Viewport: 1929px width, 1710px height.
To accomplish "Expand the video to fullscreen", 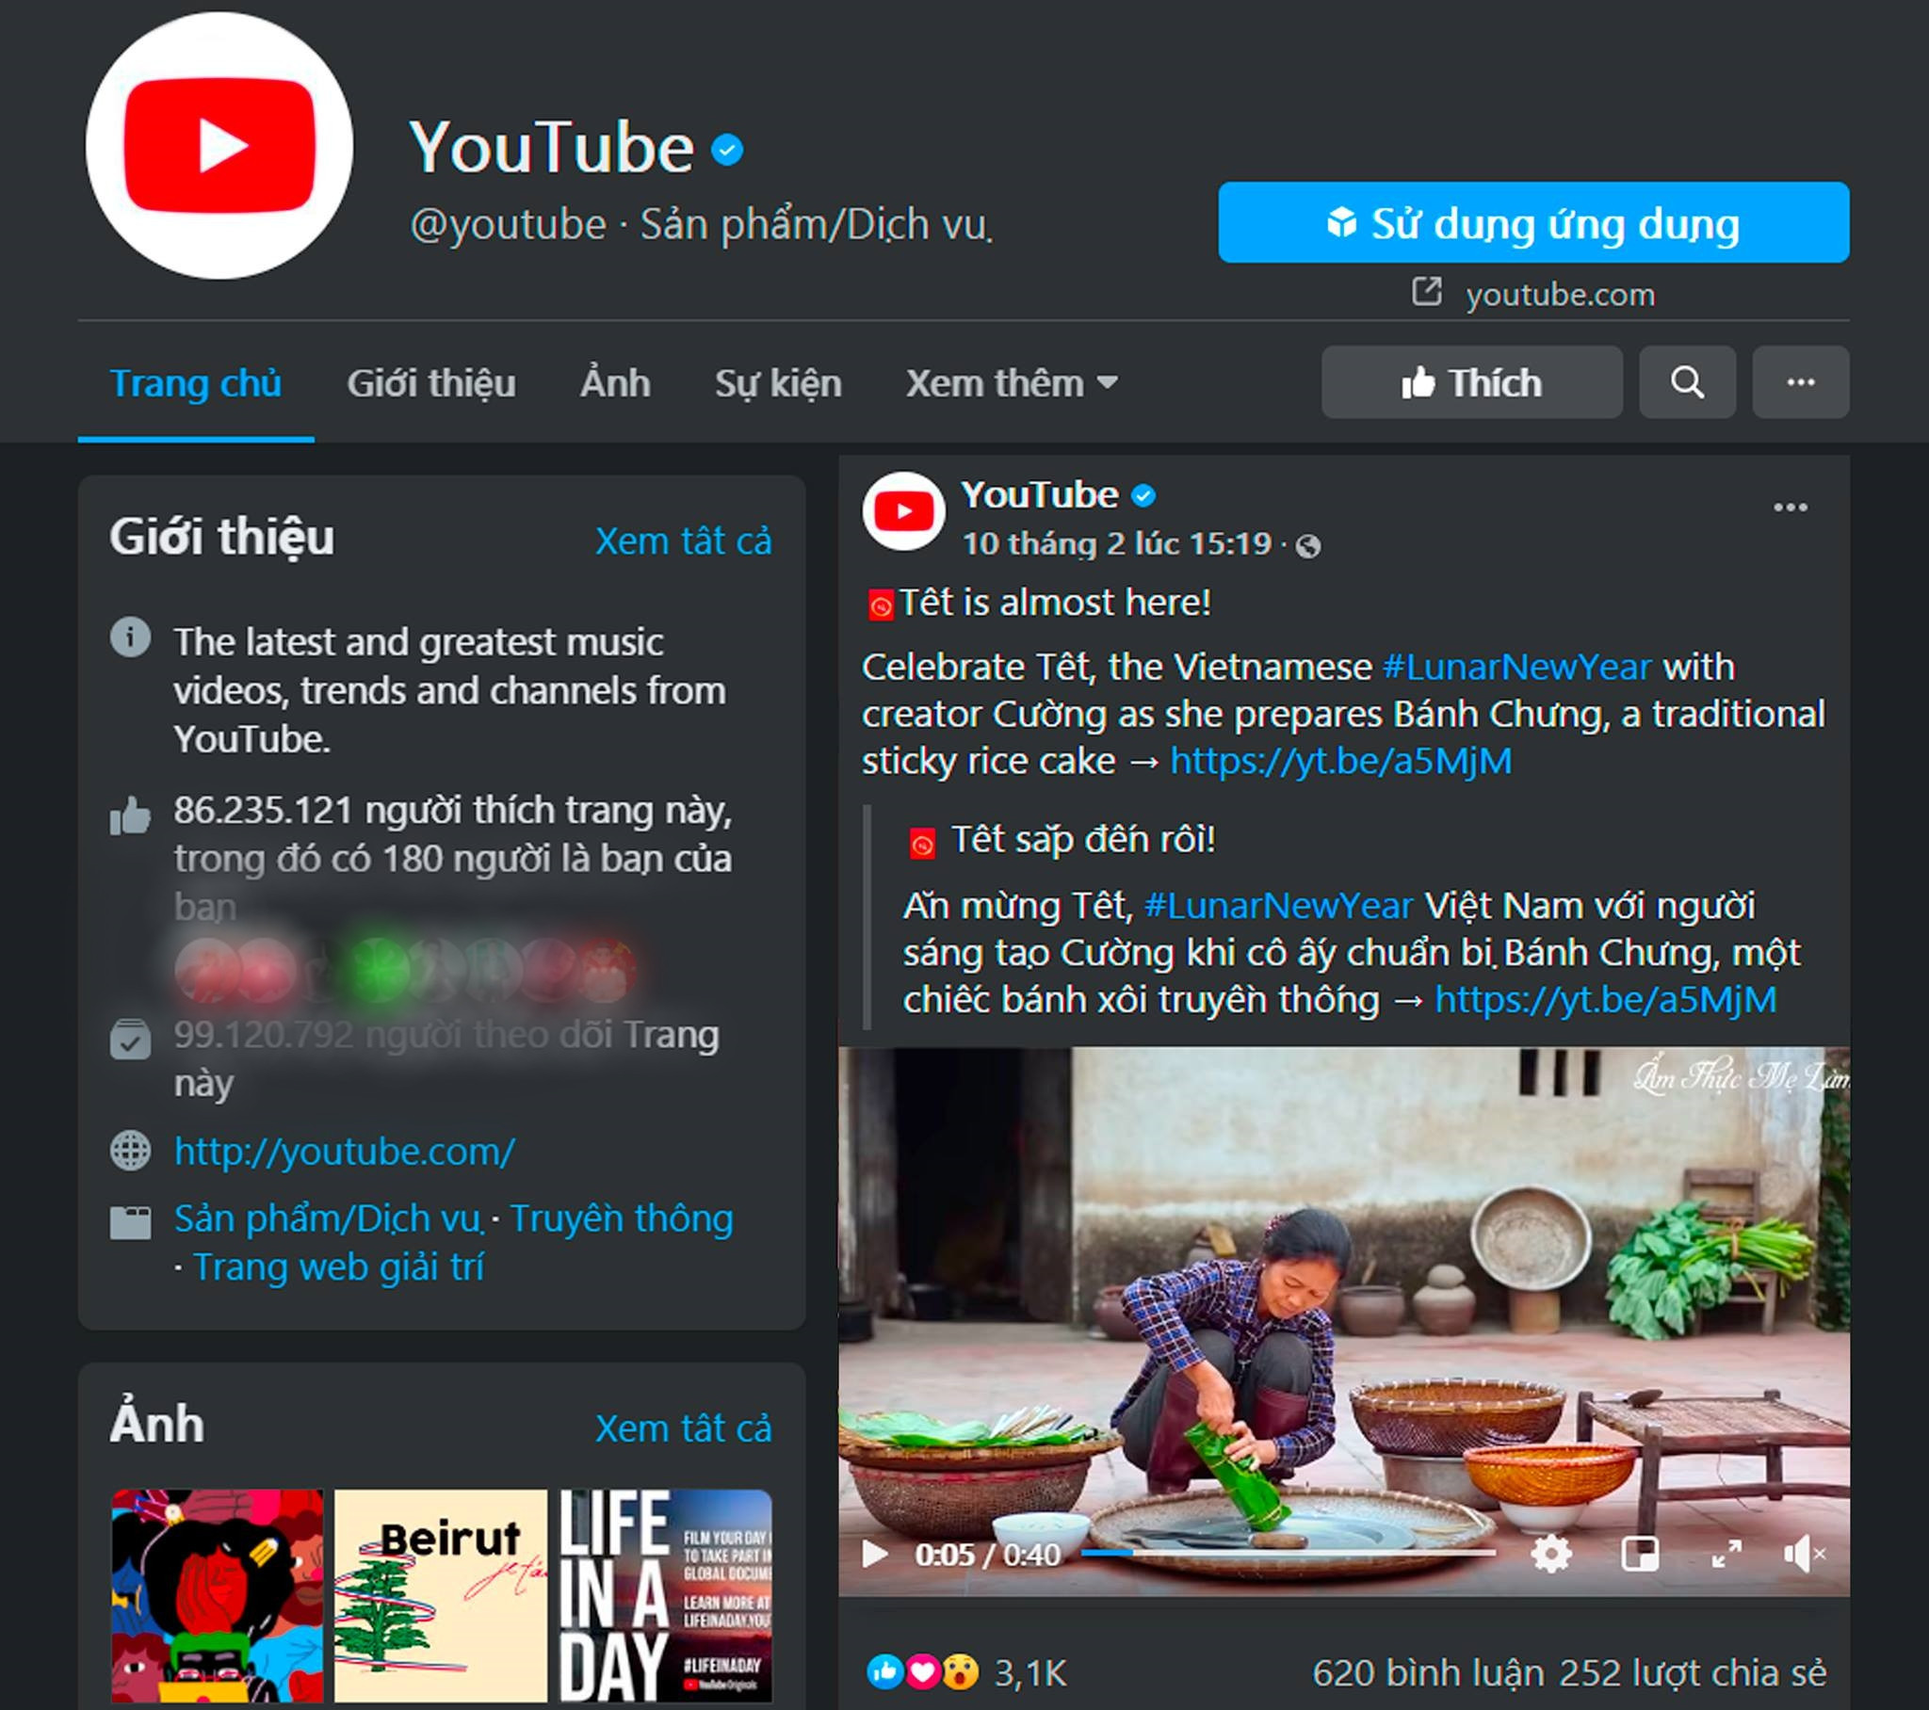I will click(1726, 1554).
